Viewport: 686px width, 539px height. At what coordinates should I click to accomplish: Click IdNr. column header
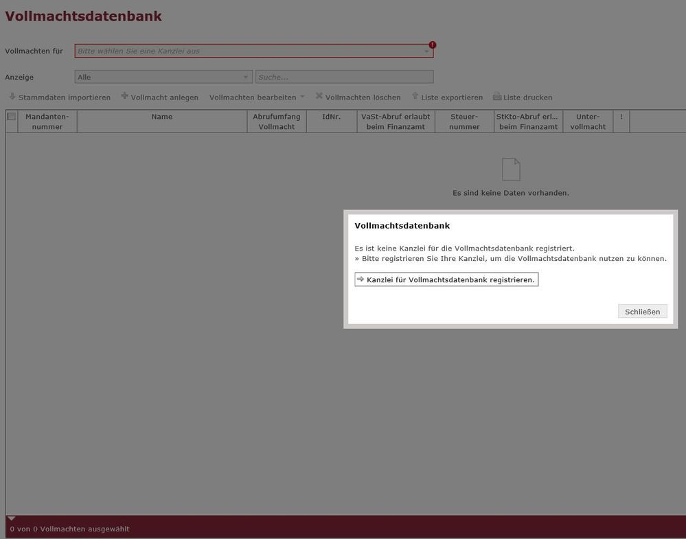[332, 122]
